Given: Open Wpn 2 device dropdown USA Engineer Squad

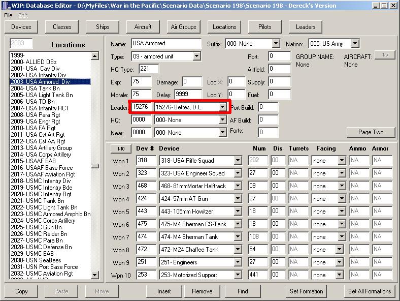Looking at the screenshot, I should 238,173.
